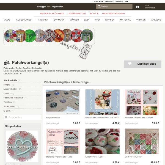
Task: Click the Registrieren link
Action: pos(57,7)
